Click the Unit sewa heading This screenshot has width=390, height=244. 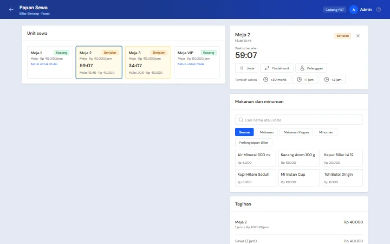click(37, 33)
